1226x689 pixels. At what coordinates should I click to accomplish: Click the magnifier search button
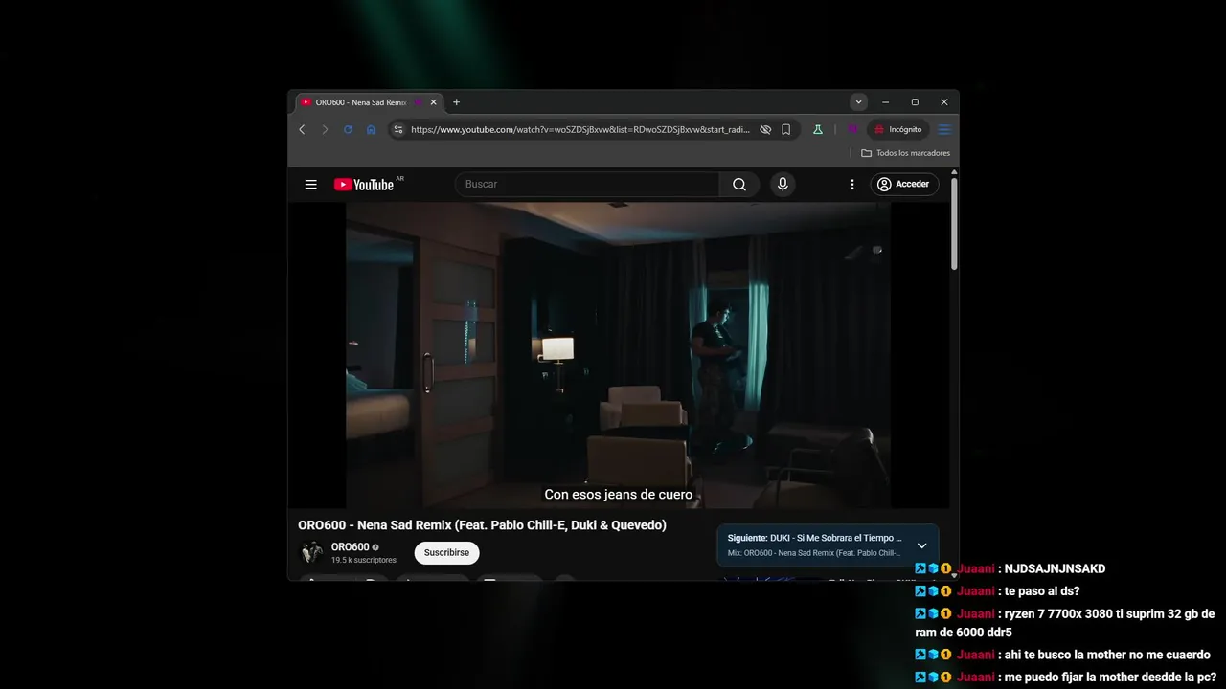click(x=739, y=185)
